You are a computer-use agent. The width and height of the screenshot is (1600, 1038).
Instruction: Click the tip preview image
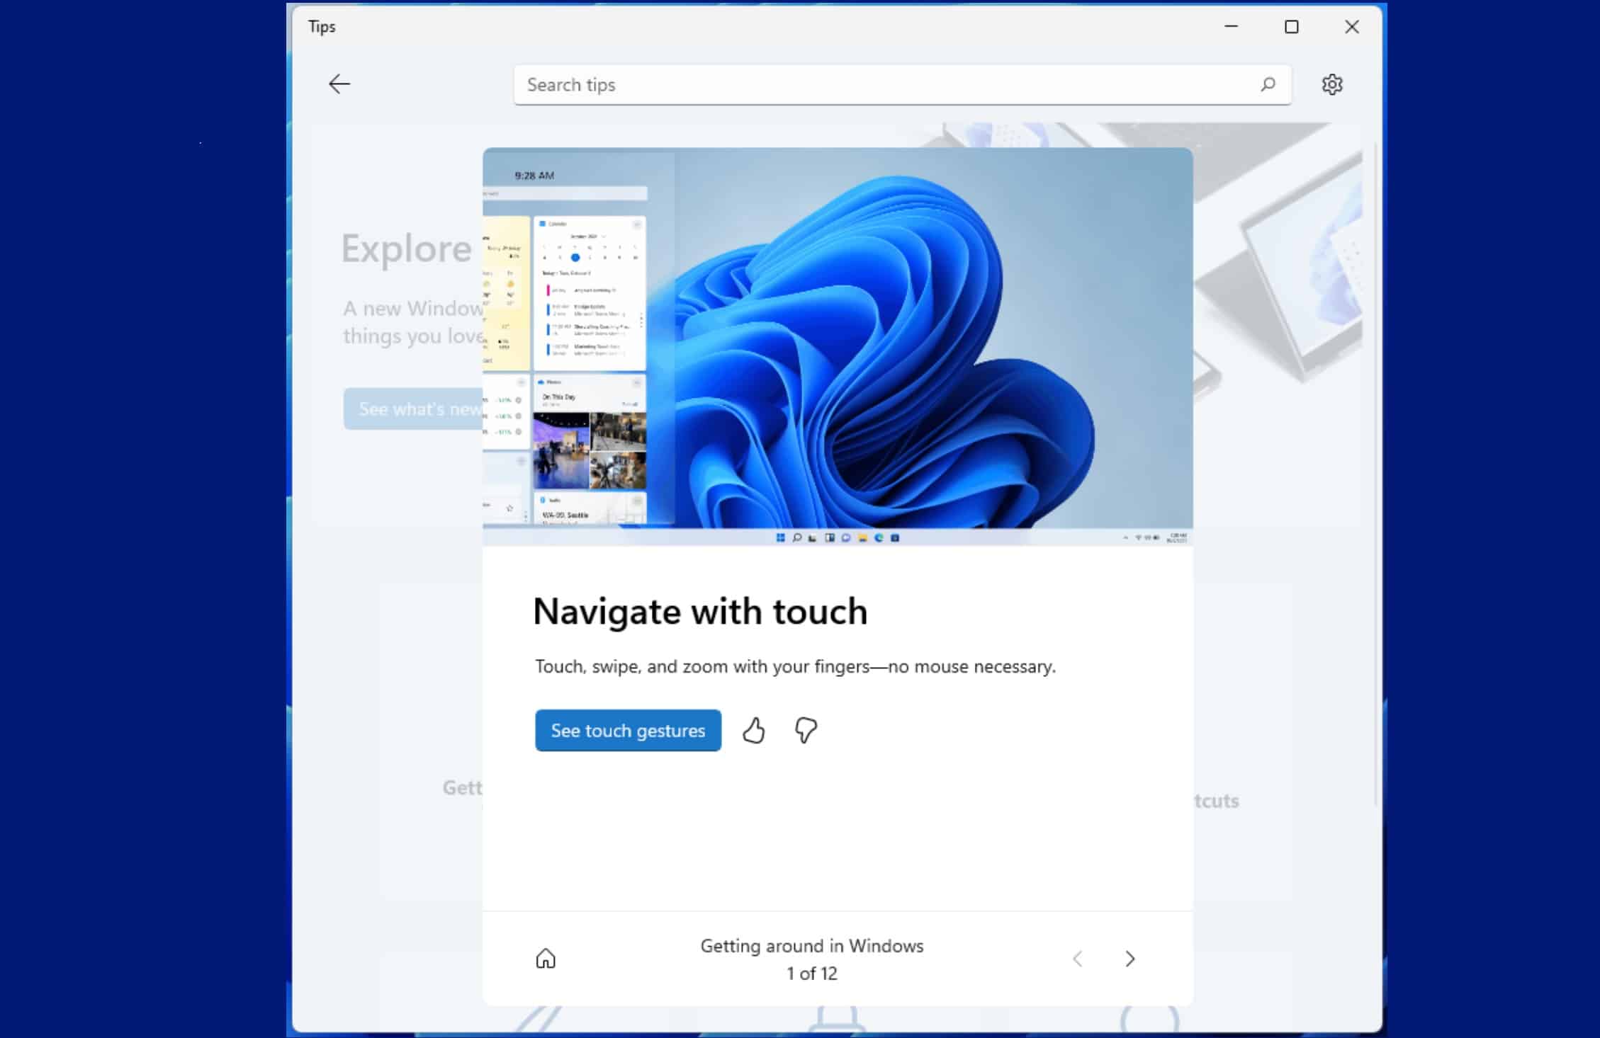(838, 346)
